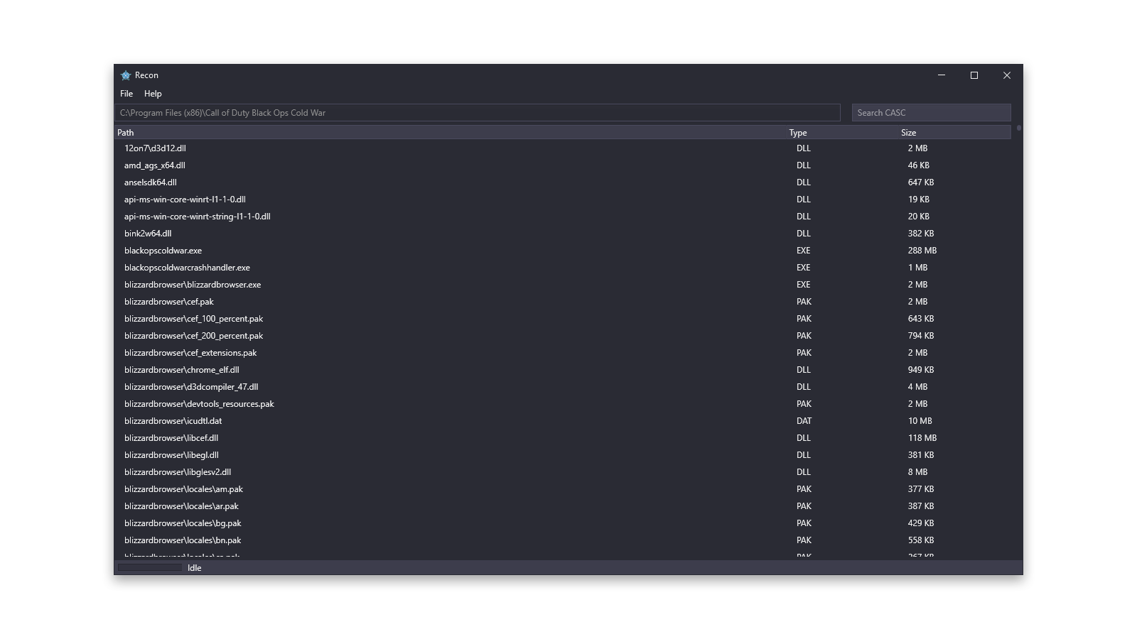Click the Search CASC input box
This screenshot has width=1137, height=639.
pyautogui.click(x=931, y=113)
